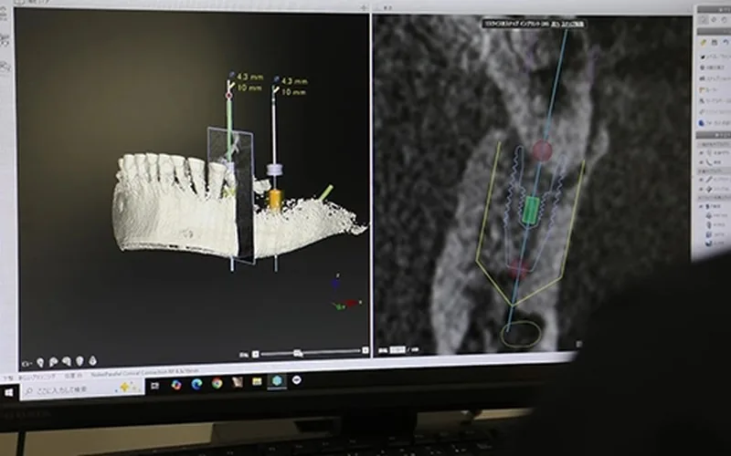Click the slice number field in cross-section view
Viewport: 731px width, 456px height.
click(x=397, y=349)
